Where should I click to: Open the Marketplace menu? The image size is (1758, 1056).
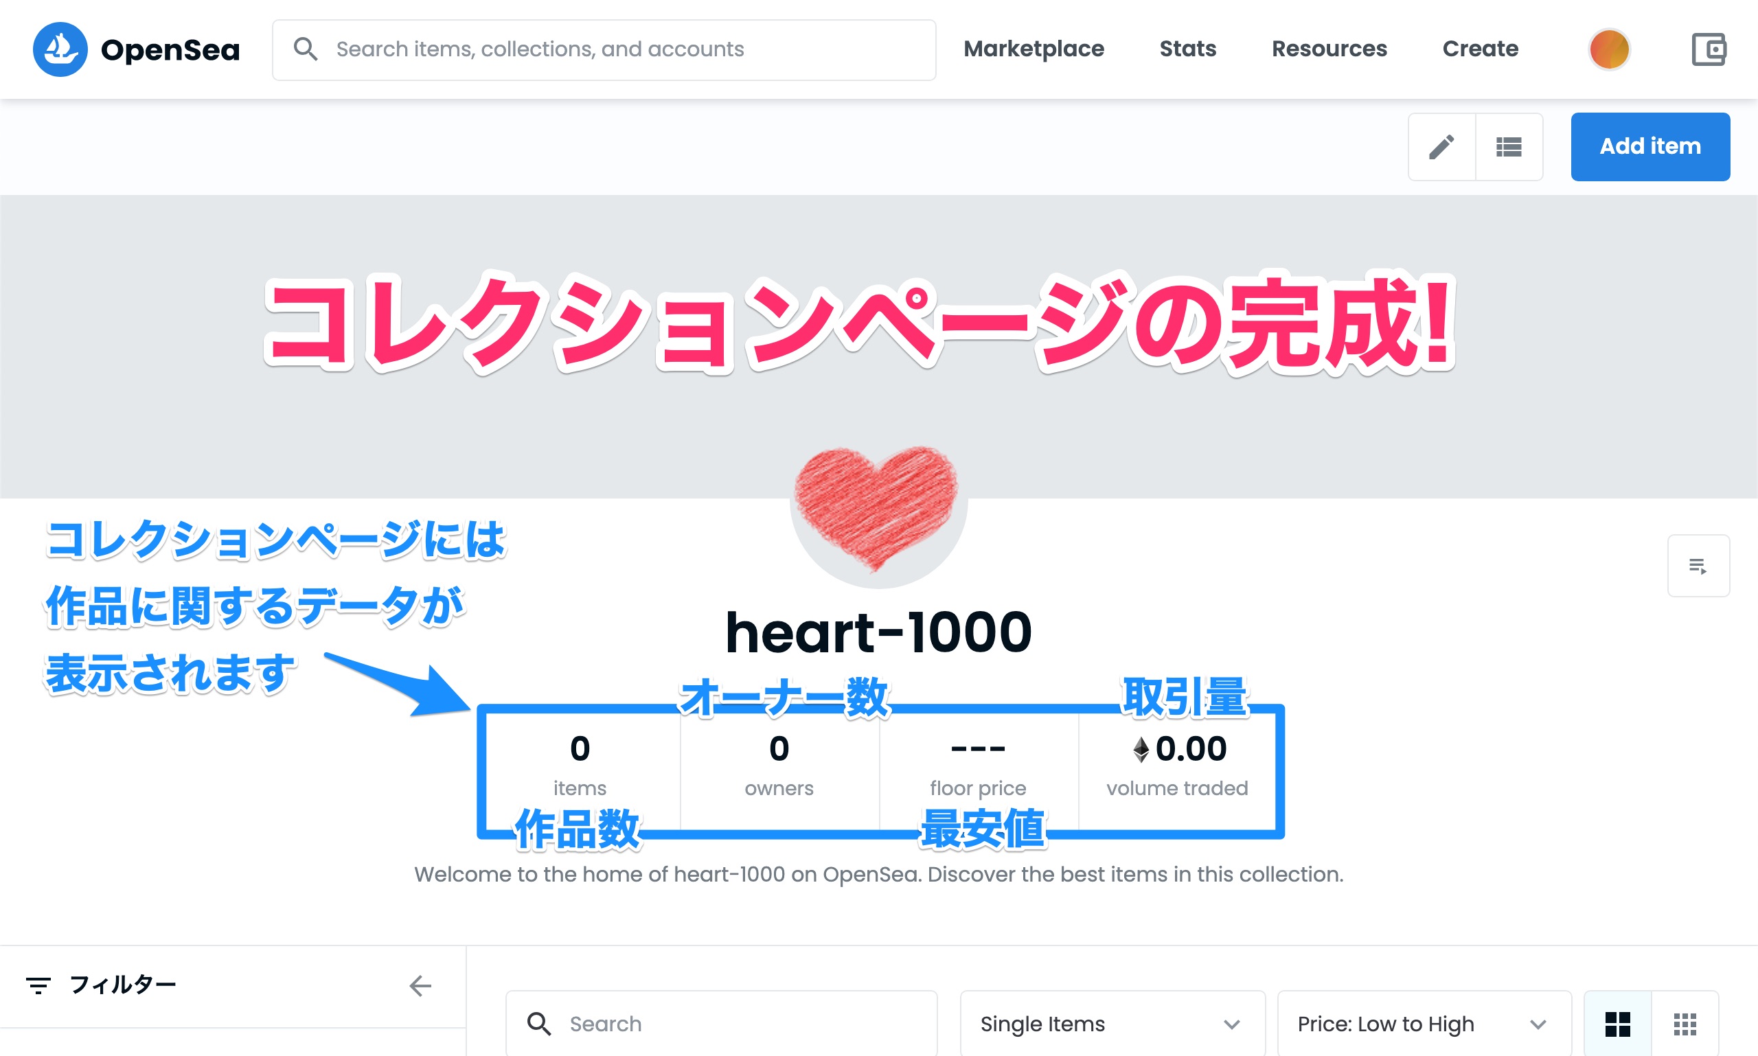pos(1034,49)
